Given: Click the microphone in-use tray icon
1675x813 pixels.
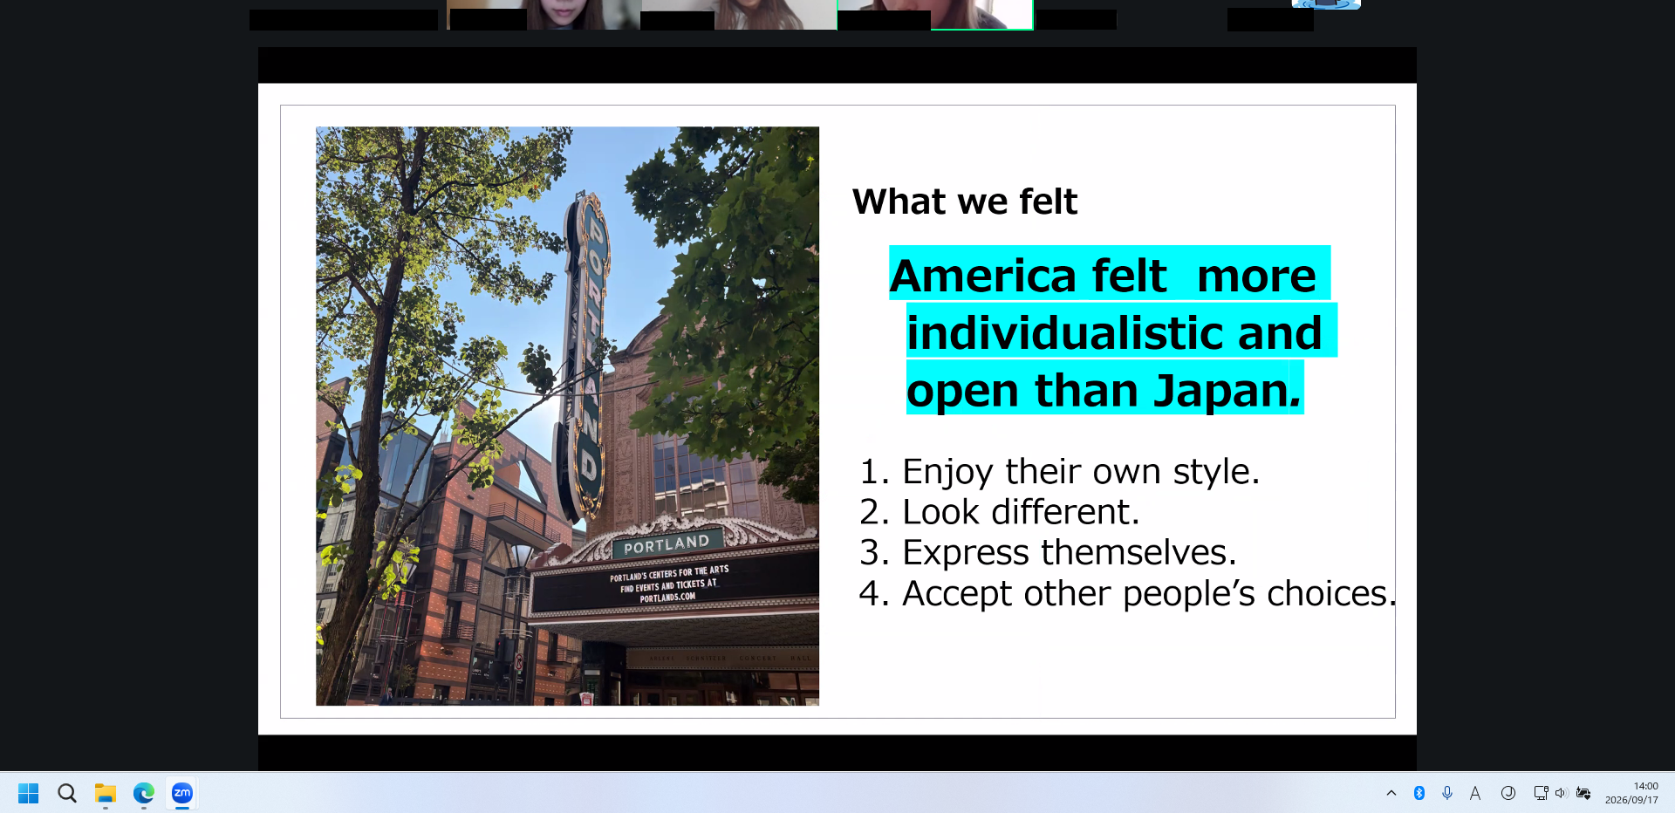Looking at the screenshot, I should [1447, 793].
